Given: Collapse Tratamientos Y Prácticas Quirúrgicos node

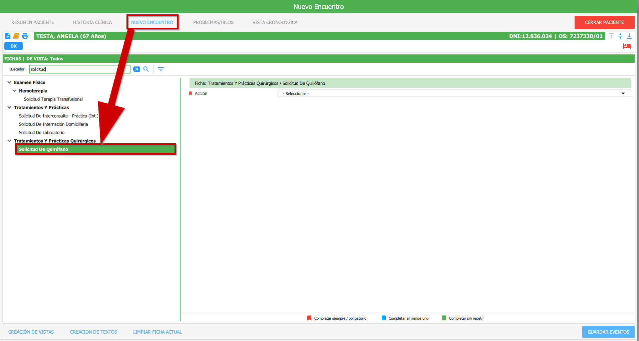Looking at the screenshot, I should point(9,141).
